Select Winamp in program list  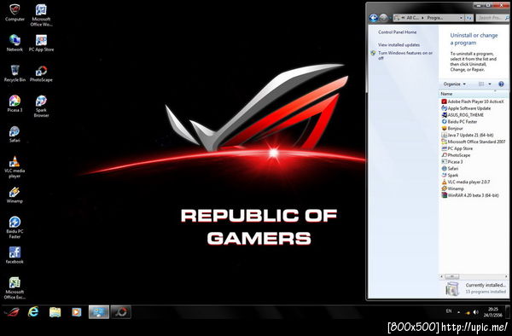452,188
